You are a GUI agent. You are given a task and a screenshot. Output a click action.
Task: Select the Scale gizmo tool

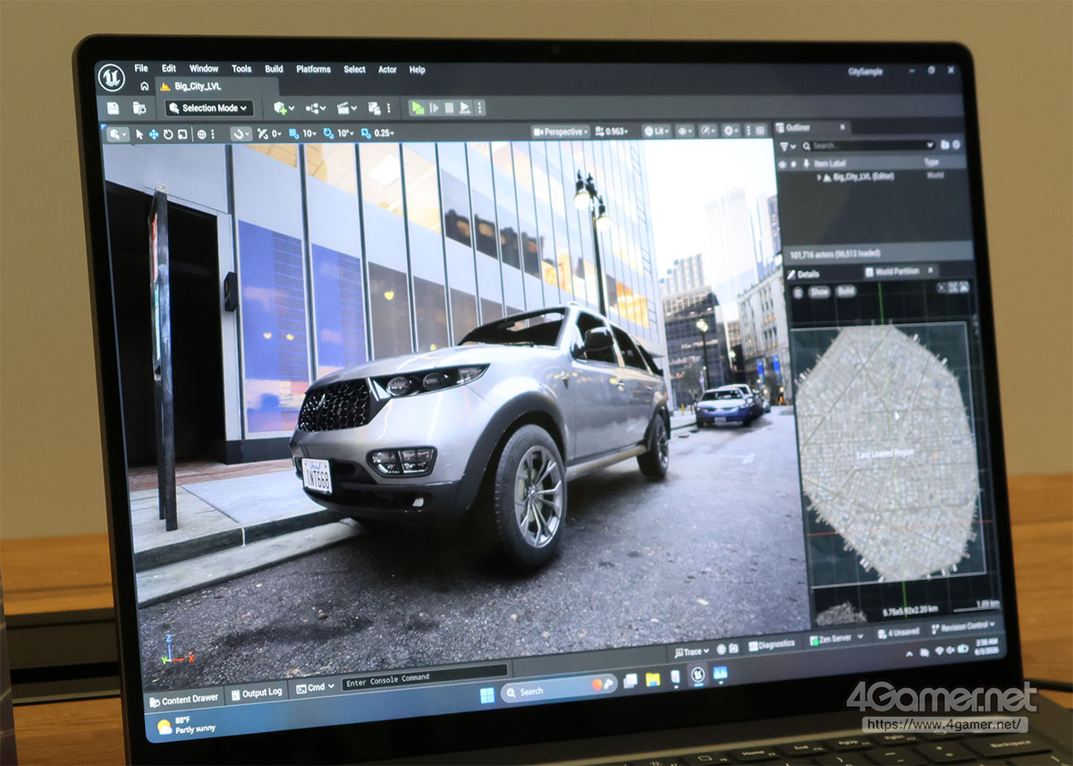[x=182, y=134]
